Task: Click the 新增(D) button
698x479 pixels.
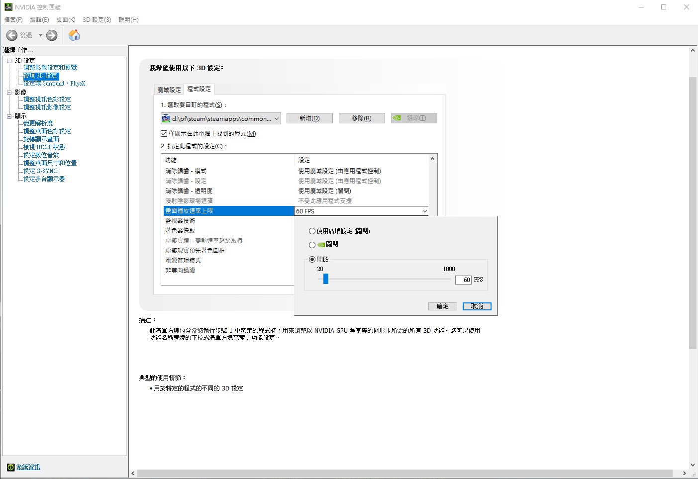Action: (309, 118)
